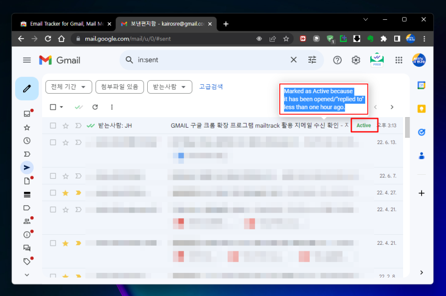This screenshot has width=446, height=296.
Task: Open the Sent folder in the sidebar
Action: 27,168
